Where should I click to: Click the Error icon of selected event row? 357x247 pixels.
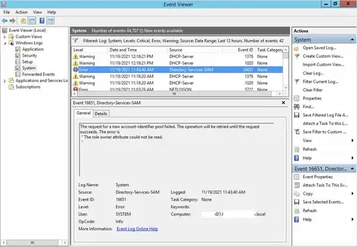(x=75, y=70)
